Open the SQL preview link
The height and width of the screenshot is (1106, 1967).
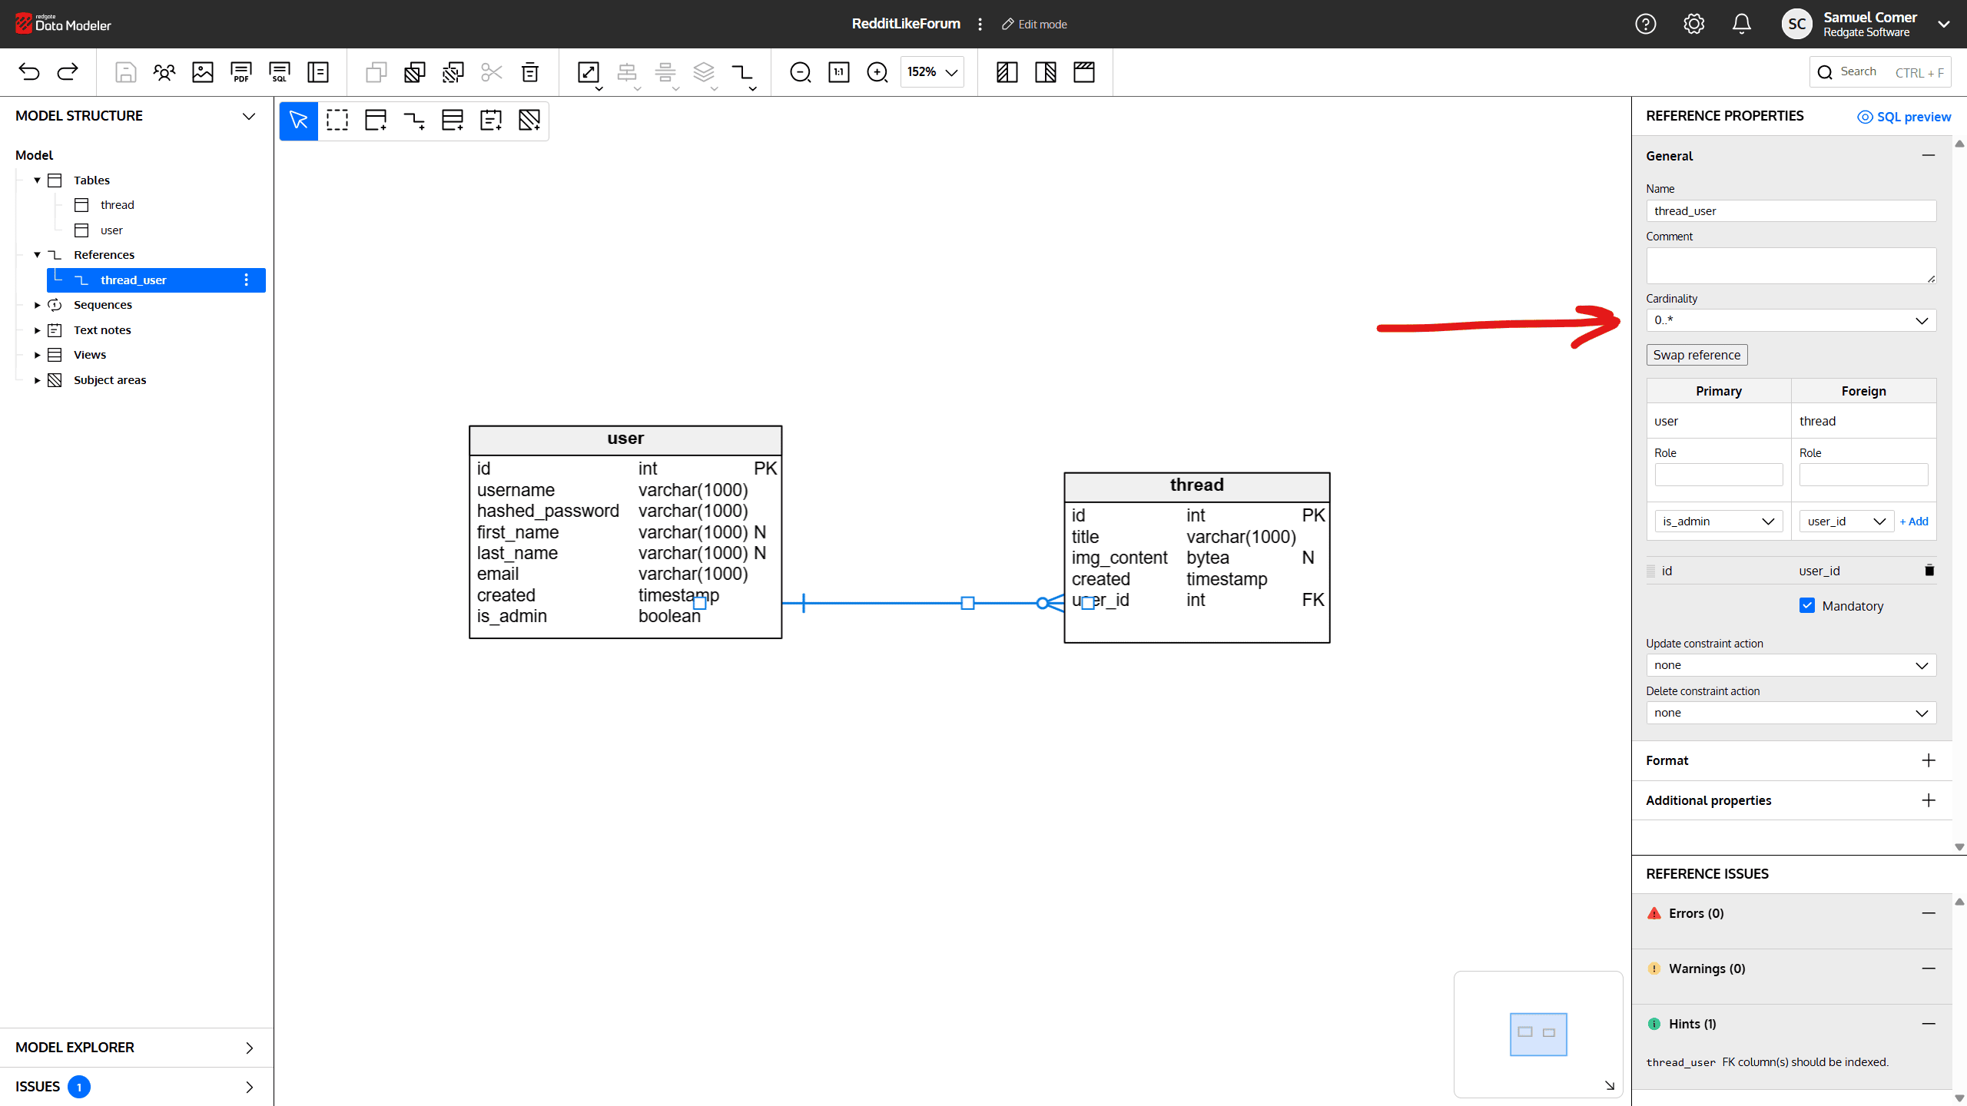point(1904,117)
